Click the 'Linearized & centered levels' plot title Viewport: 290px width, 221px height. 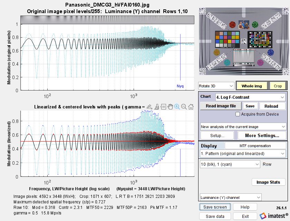click(89, 107)
